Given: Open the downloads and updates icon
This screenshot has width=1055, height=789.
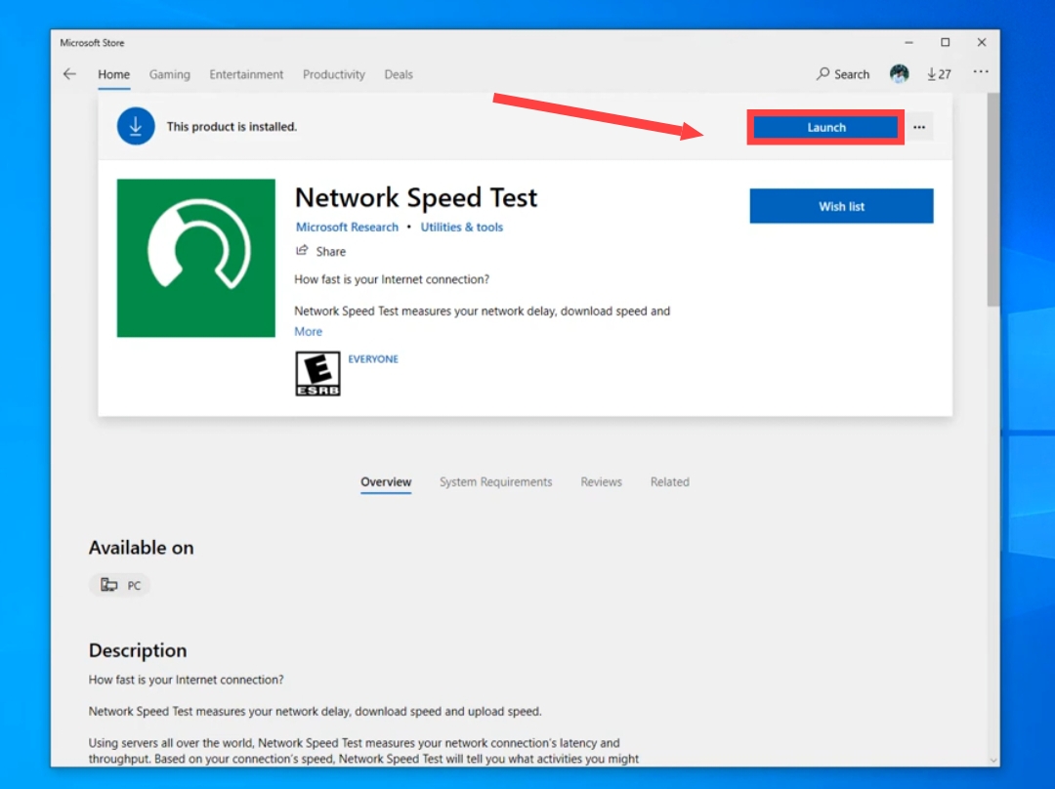Looking at the screenshot, I should (931, 74).
